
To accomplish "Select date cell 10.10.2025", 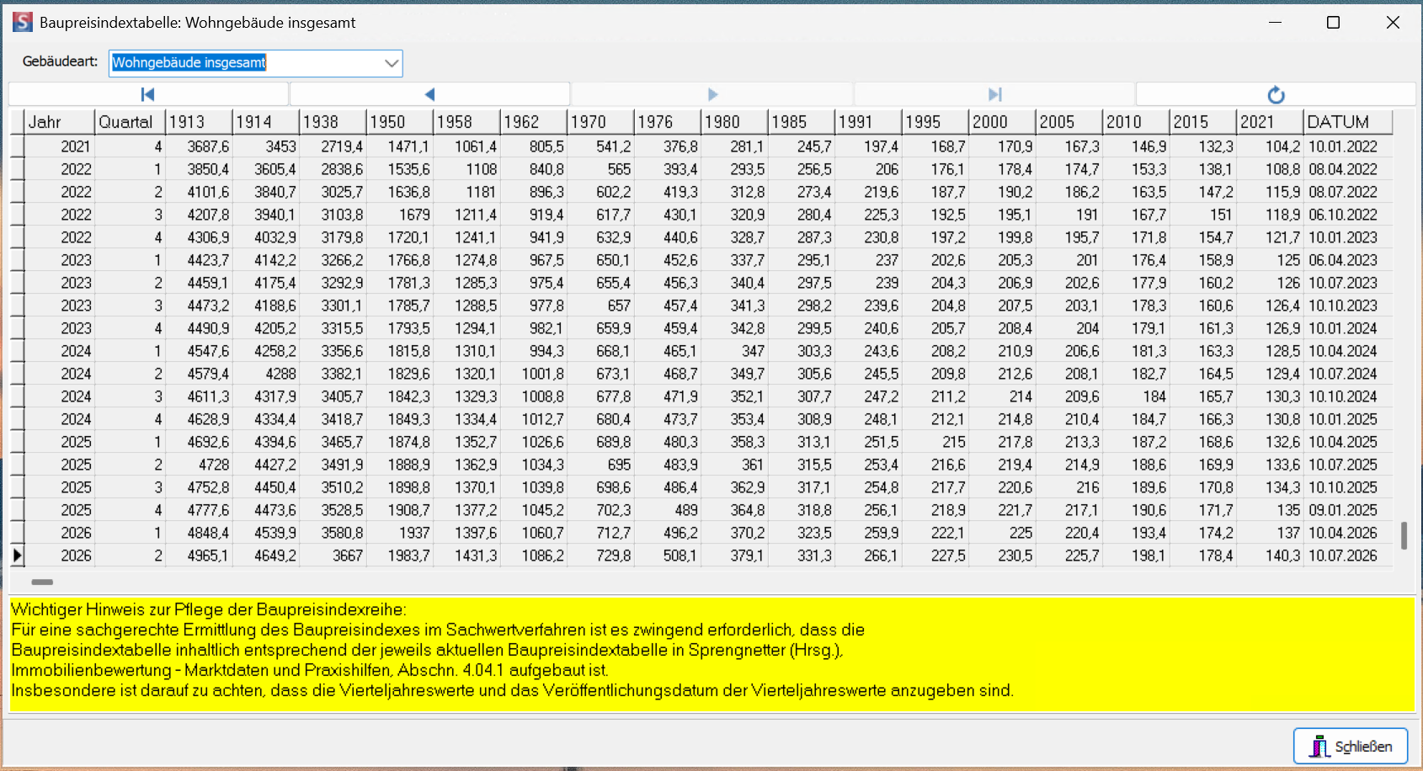I will pos(1348,487).
